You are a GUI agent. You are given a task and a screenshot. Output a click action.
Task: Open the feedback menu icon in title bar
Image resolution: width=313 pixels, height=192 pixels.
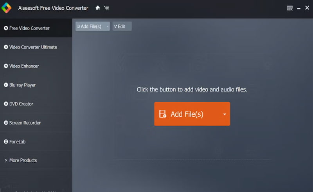click(x=290, y=8)
